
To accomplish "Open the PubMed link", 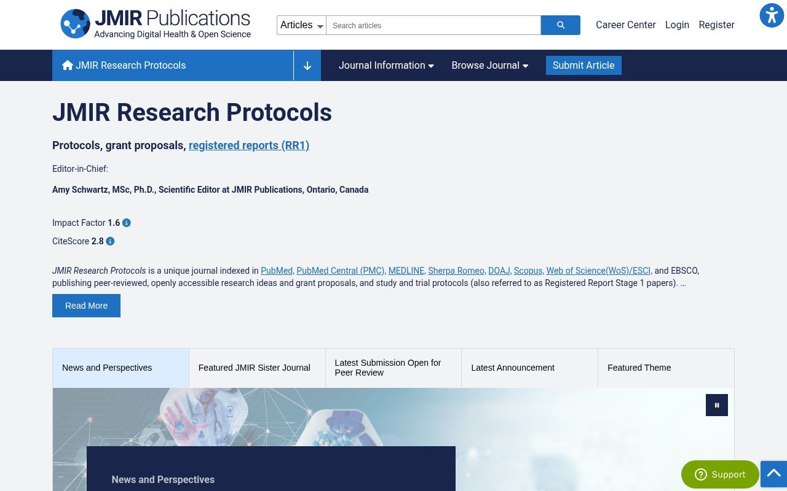I will point(277,271).
